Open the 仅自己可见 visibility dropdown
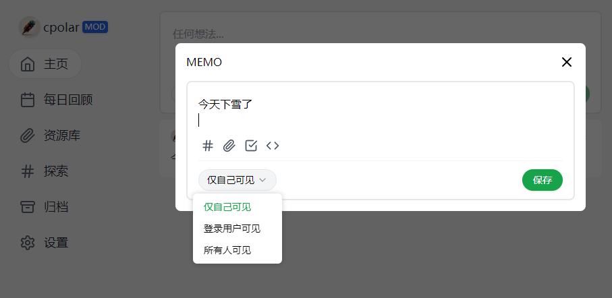 pyautogui.click(x=238, y=180)
